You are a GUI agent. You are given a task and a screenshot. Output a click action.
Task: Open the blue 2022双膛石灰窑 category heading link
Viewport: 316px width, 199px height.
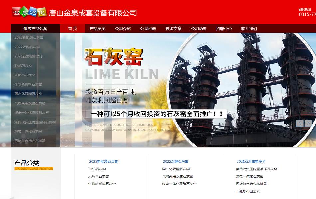pos(176,162)
